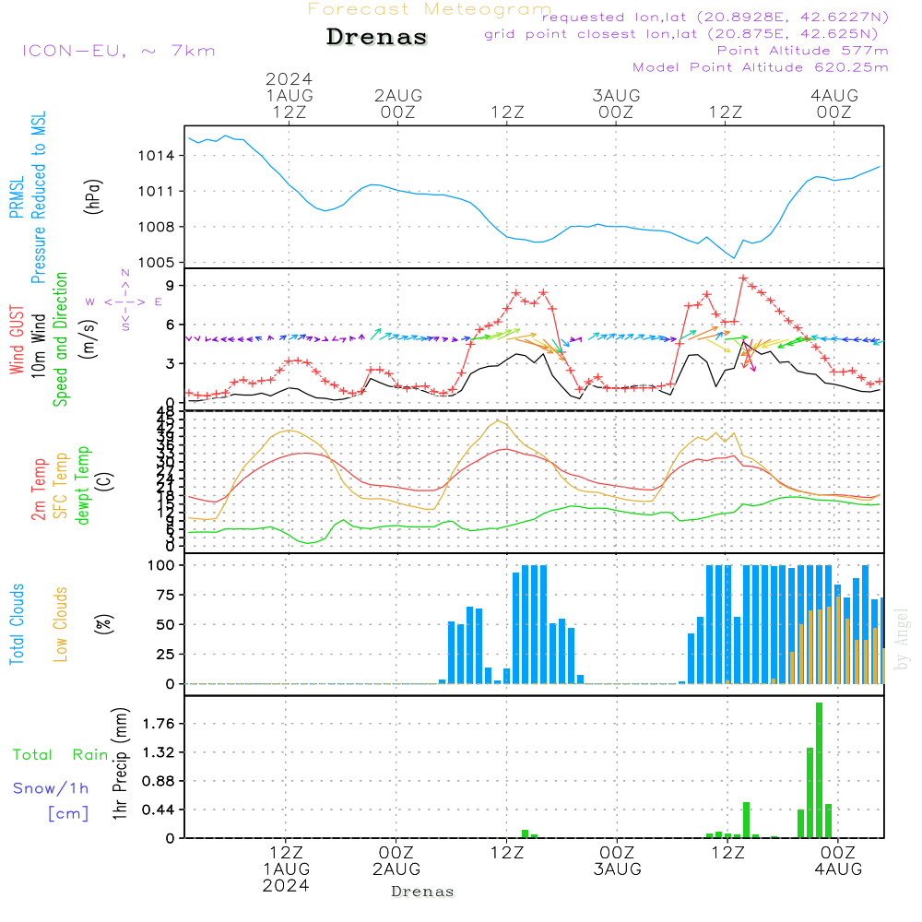The height and width of the screenshot is (922, 922).
Task: Click the '2024 1AUG 12Z' label above the pressure chart
Action: pos(290,95)
